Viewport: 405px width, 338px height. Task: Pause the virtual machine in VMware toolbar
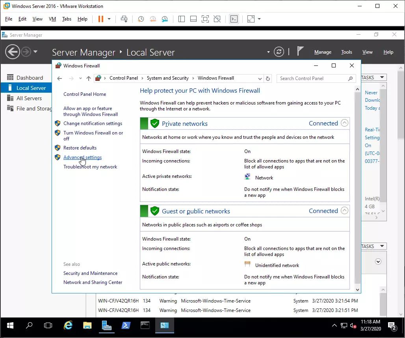click(x=101, y=19)
